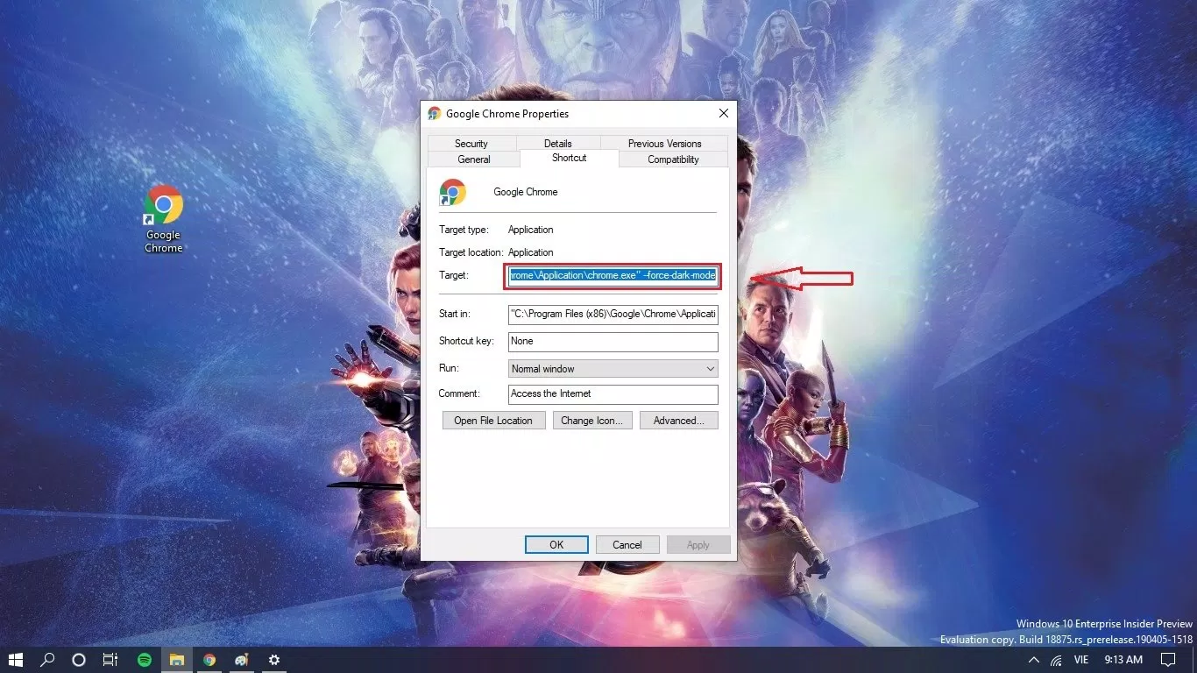Open the Paint app on the taskbar

[242, 660]
